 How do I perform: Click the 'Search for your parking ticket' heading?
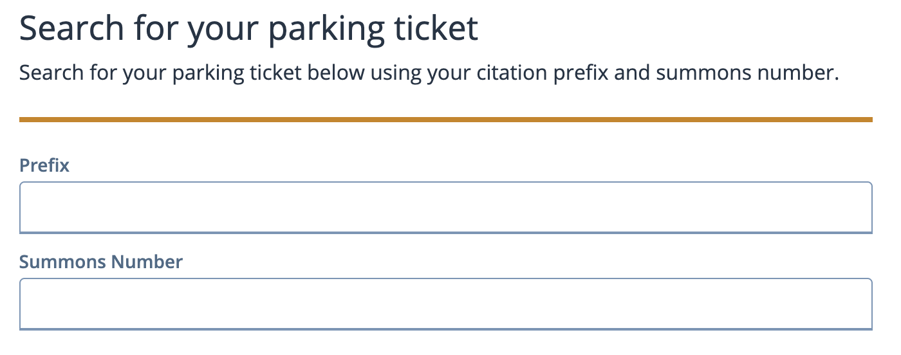pos(248,29)
